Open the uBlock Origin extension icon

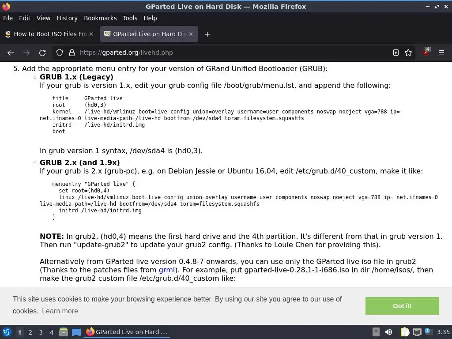[426, 52]
